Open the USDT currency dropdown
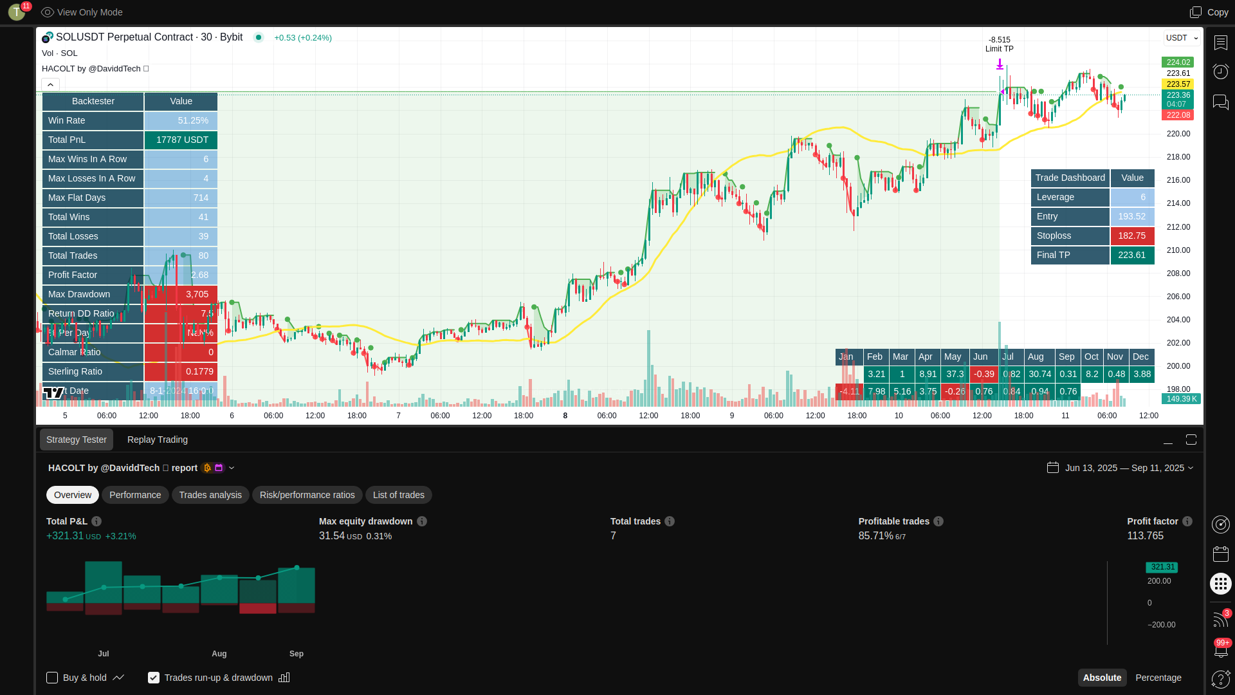The width and height of the screenshot is (1235, 695). 1182,38
